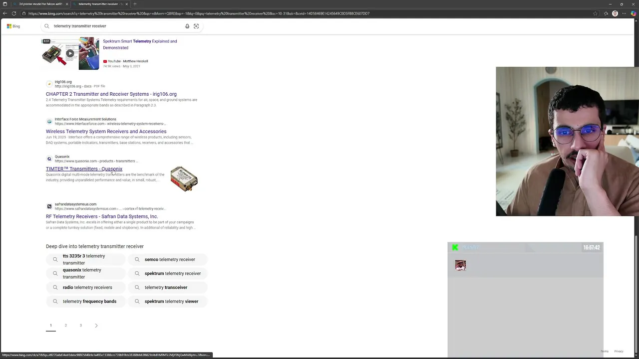Open 'TIMTER Transmitters - Quasonix' result
The image size is (639, 359).
pyautogui.click(x=84, y=169)
